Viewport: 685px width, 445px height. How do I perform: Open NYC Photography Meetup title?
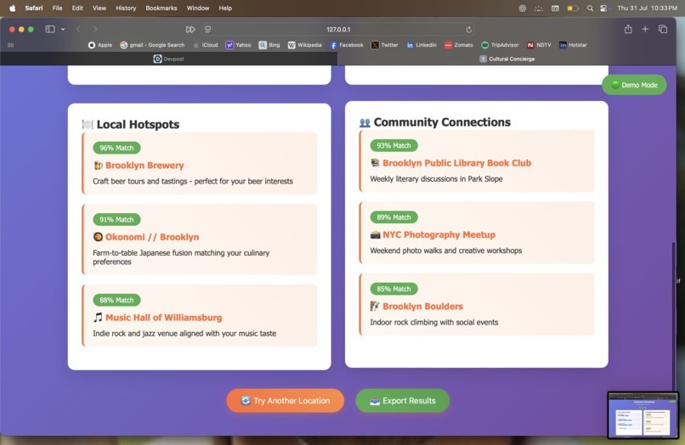point(439,234)
